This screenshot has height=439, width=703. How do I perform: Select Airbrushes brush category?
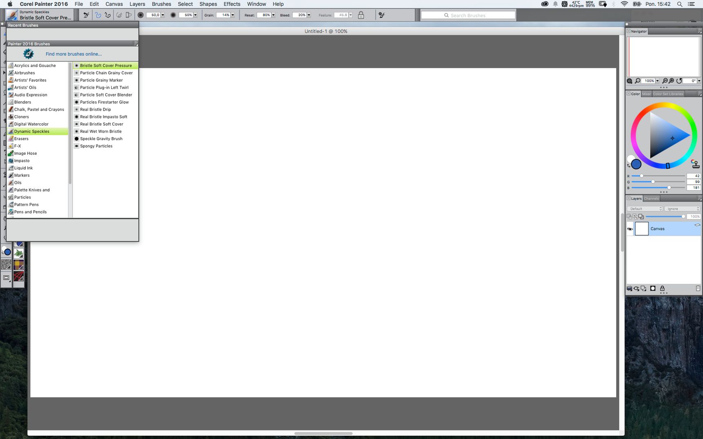38,73
